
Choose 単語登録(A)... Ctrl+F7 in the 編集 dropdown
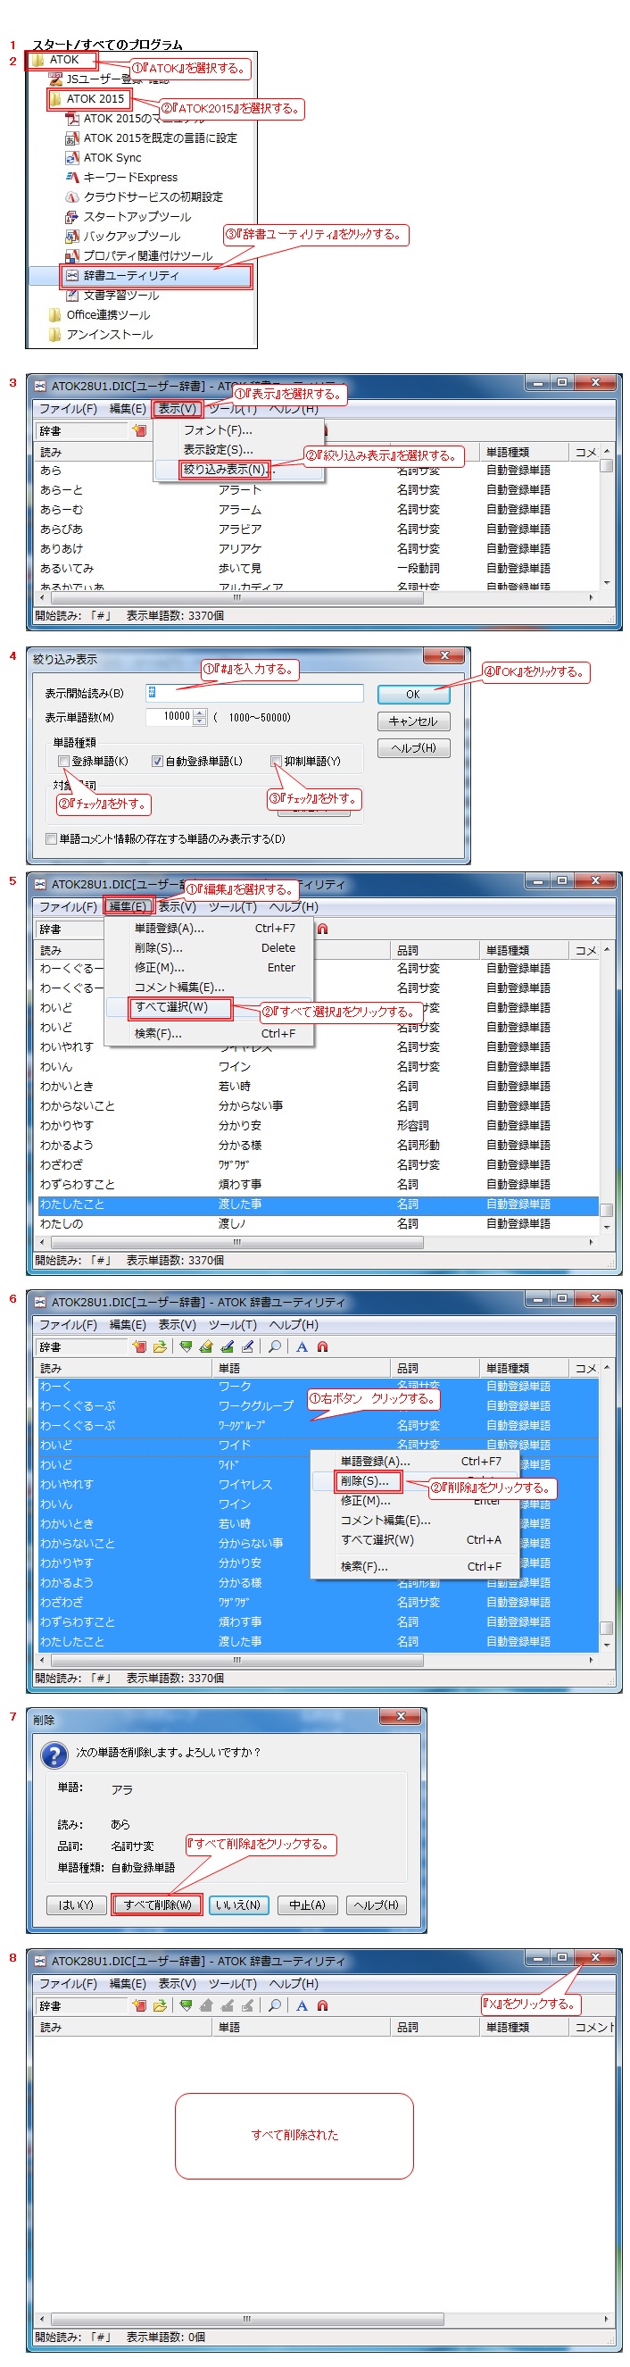(x=211, y=929)
